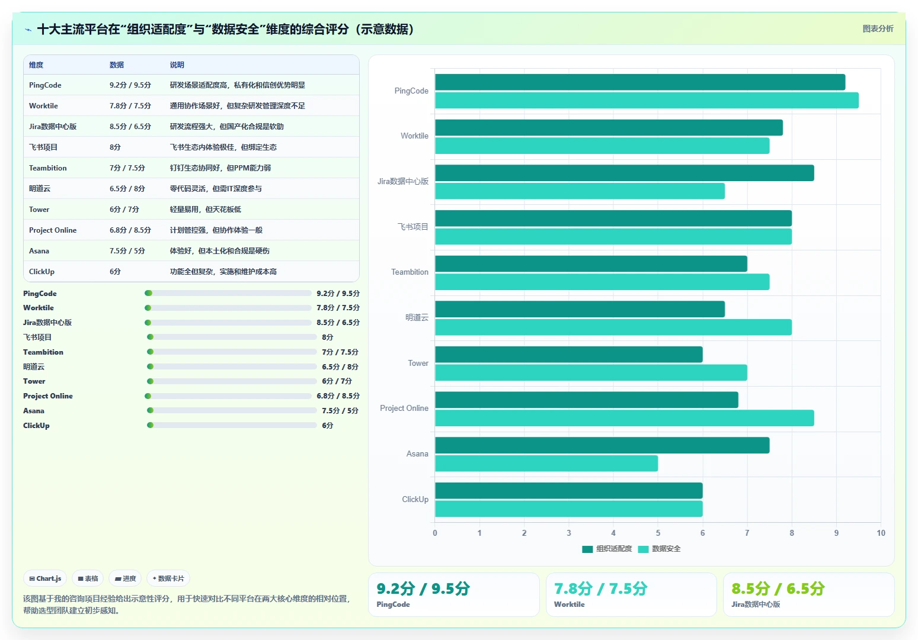Screen dimensions: 918x640
Task: Select the 进度 tag chip
Action: point(125,578)
